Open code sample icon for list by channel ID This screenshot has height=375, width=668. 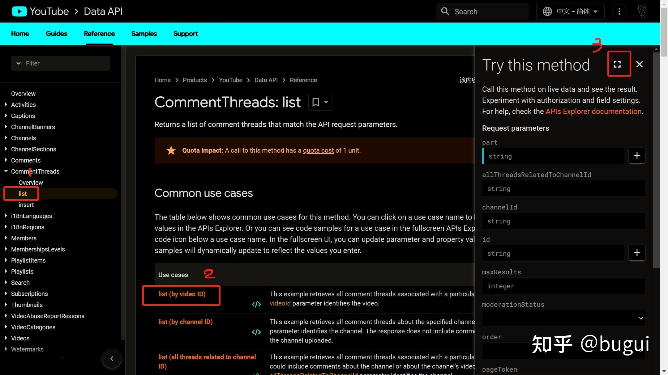pyautogui.click(x=256, y=332)
